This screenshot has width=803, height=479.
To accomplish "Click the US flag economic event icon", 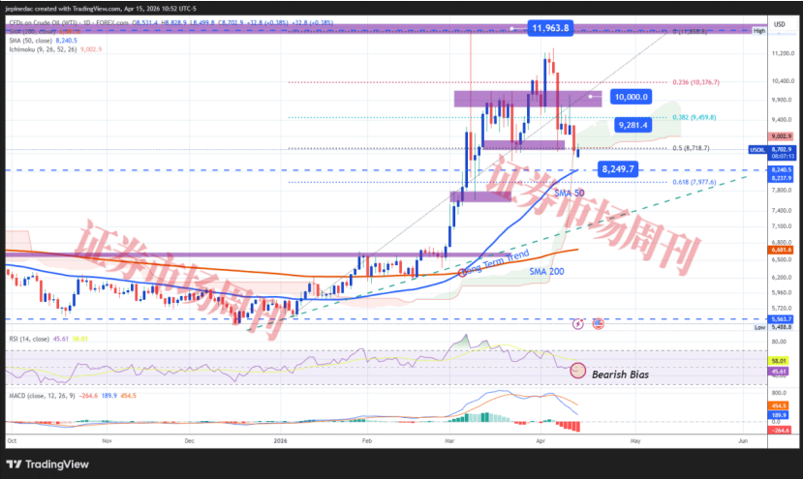I will coord(598,323).
